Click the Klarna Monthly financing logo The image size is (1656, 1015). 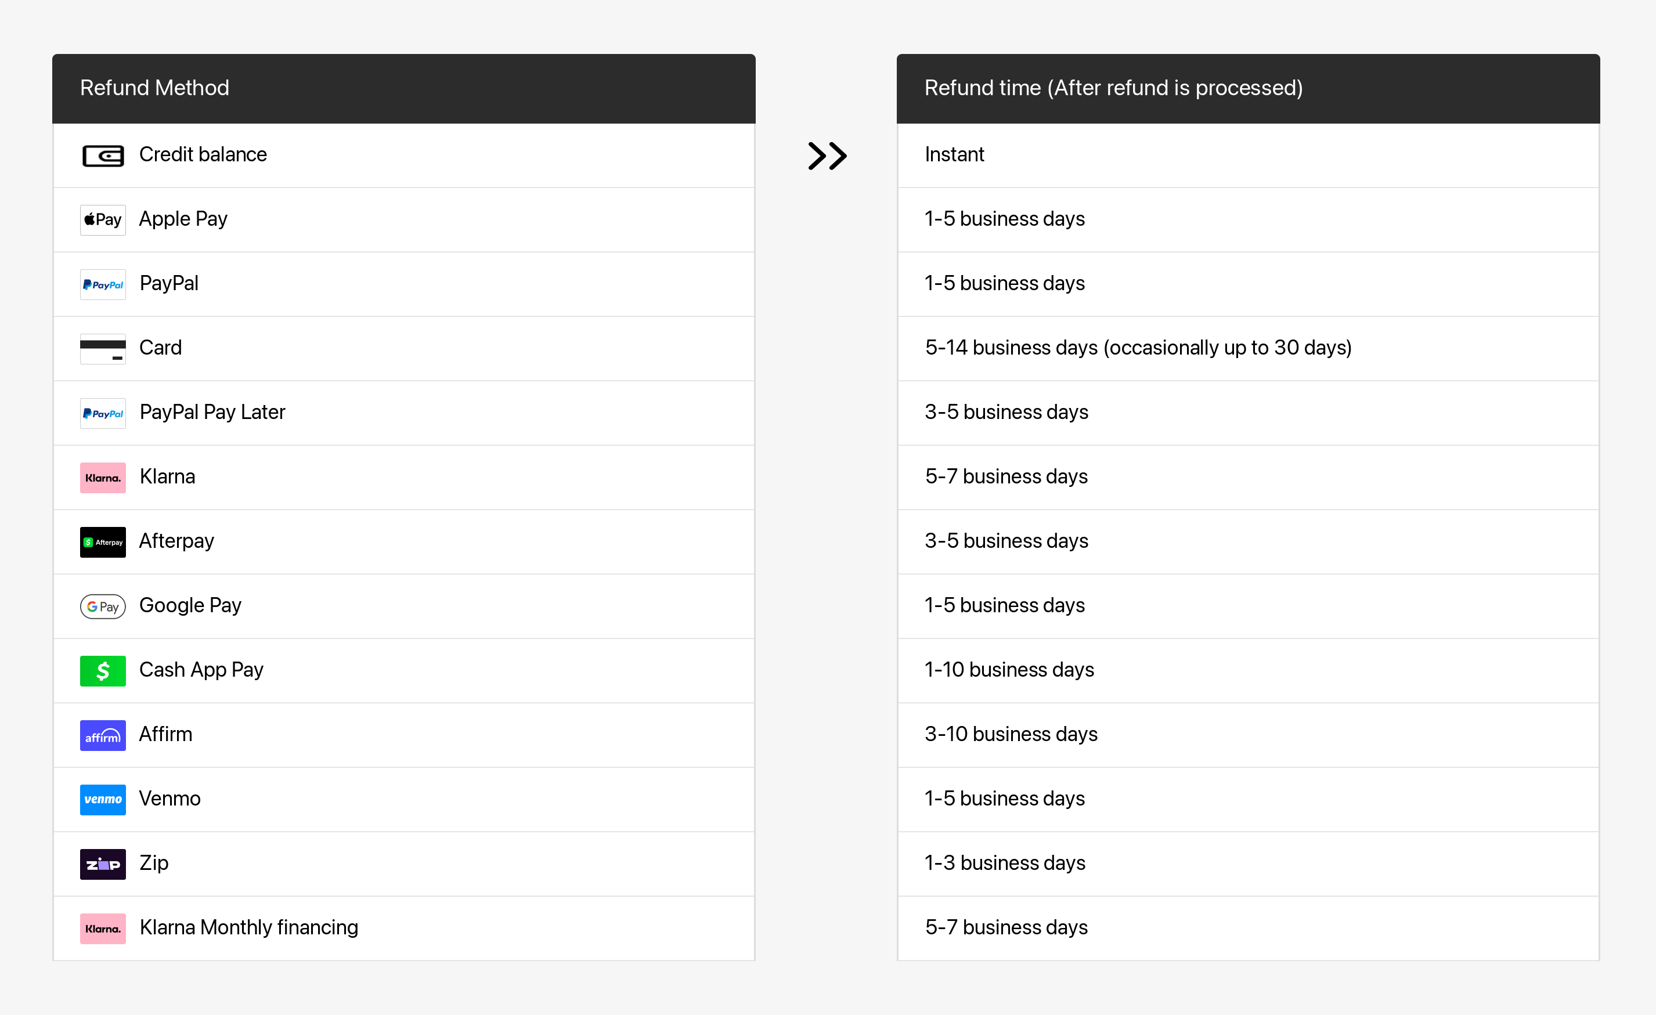coord(103,929)
